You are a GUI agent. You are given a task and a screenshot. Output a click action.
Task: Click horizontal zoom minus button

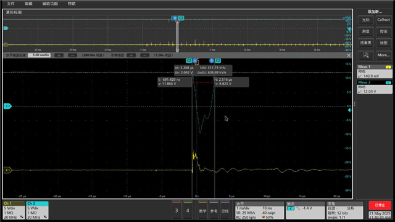73,55
